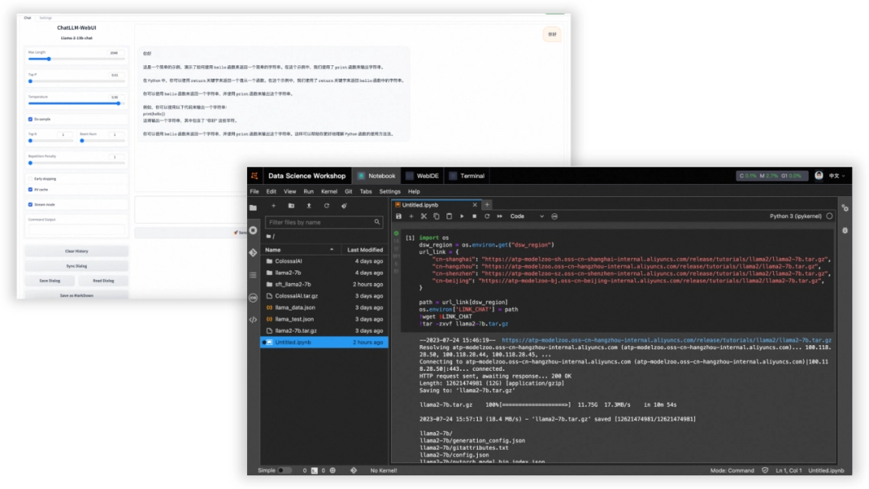Cut the selected cell with scissors icon

pyautogui.click(x=424, y=216)
